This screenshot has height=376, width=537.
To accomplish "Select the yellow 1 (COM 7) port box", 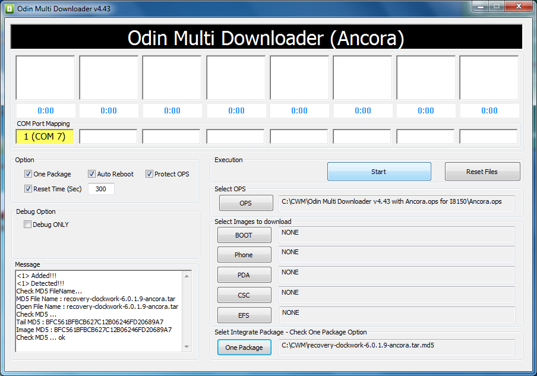I will click(45, 137).
